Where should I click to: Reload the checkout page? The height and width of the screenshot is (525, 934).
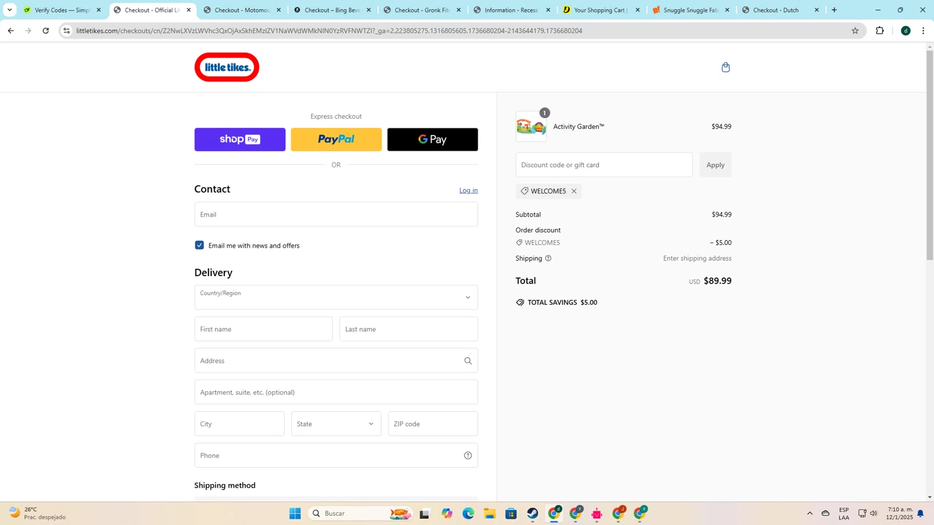(x=45, y=30)
